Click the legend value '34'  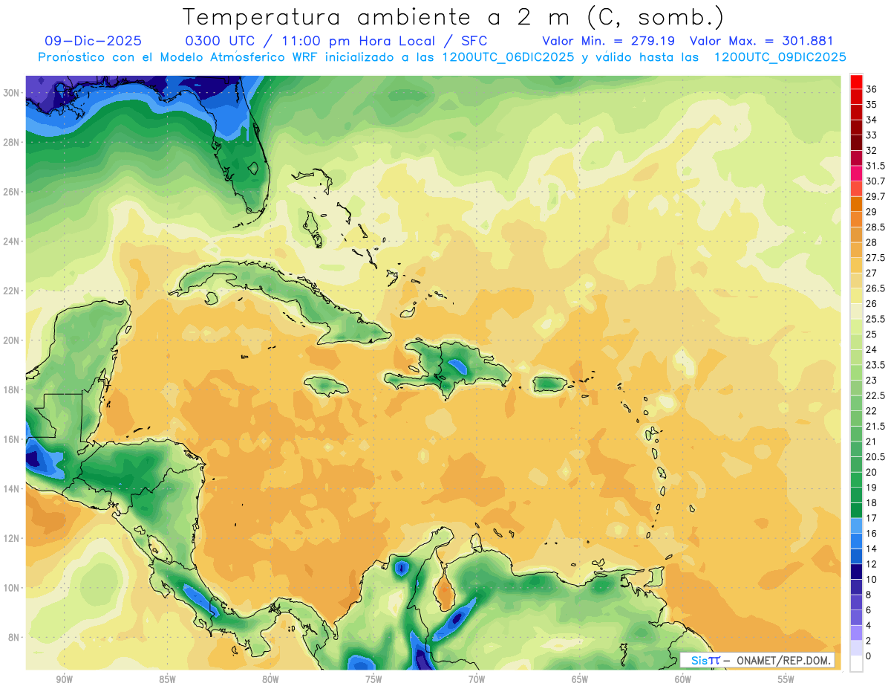(872, 120)
